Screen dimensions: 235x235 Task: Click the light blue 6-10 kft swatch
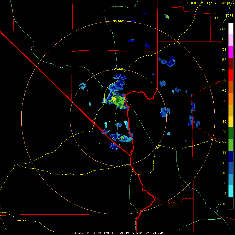pos(231,180)
